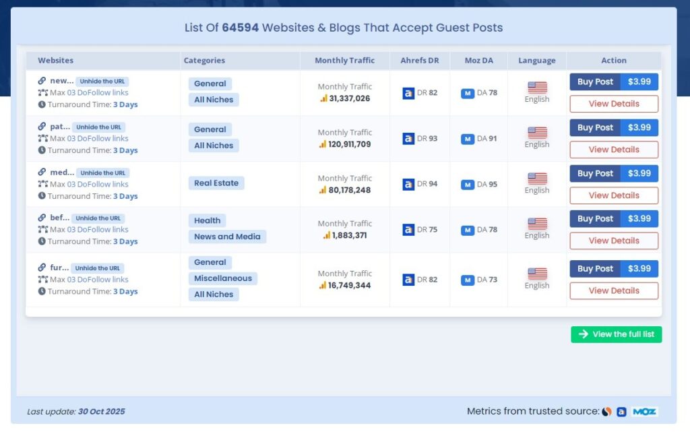The image size is (690, 434).
Task: Reveal the hidden URL for "fur..." website
Action: [x=98, y=268]
